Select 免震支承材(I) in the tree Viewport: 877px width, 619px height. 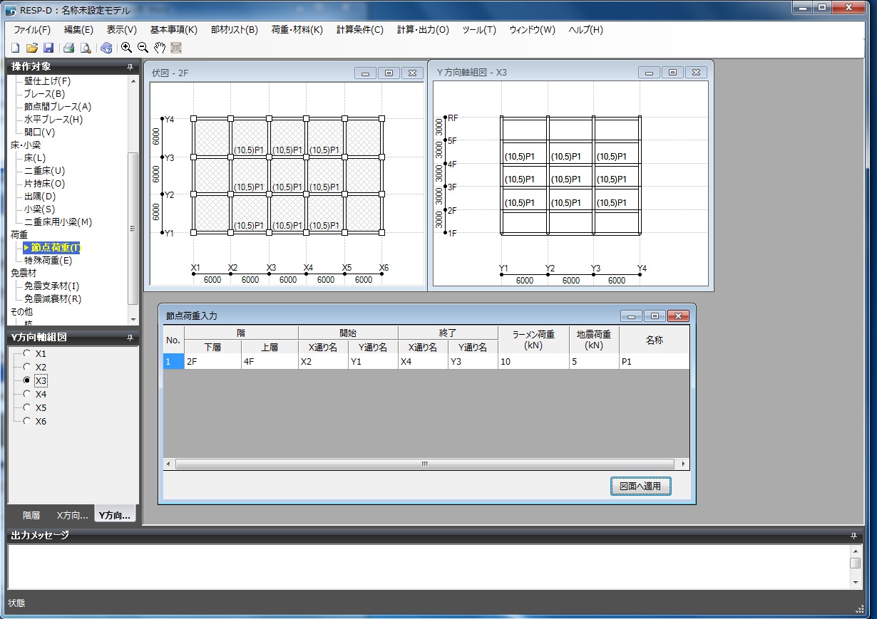(x=51, y=286)
